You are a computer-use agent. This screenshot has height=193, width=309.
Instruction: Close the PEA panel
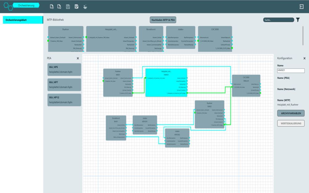[x=78, y=58]
